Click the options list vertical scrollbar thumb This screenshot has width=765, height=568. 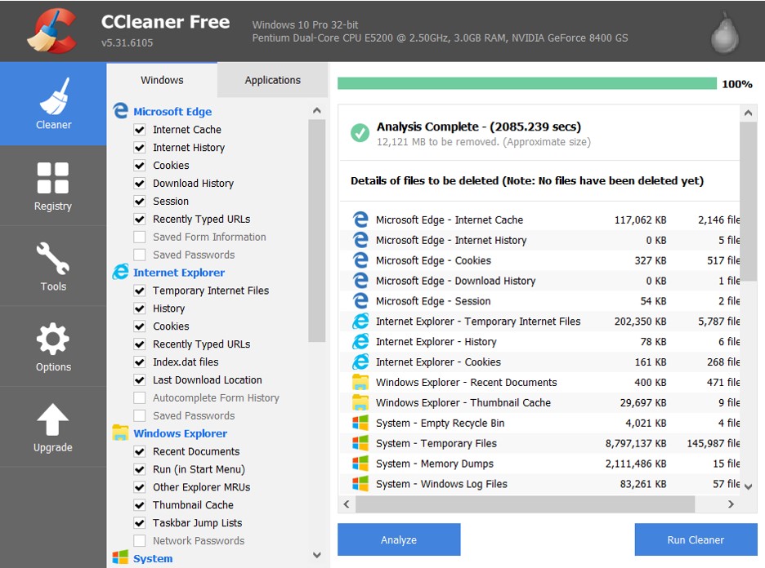coord(316,231)
